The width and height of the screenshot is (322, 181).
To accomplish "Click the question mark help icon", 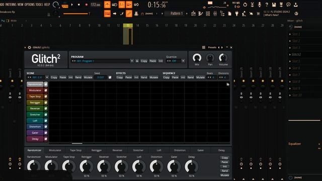I will [267, 5].
